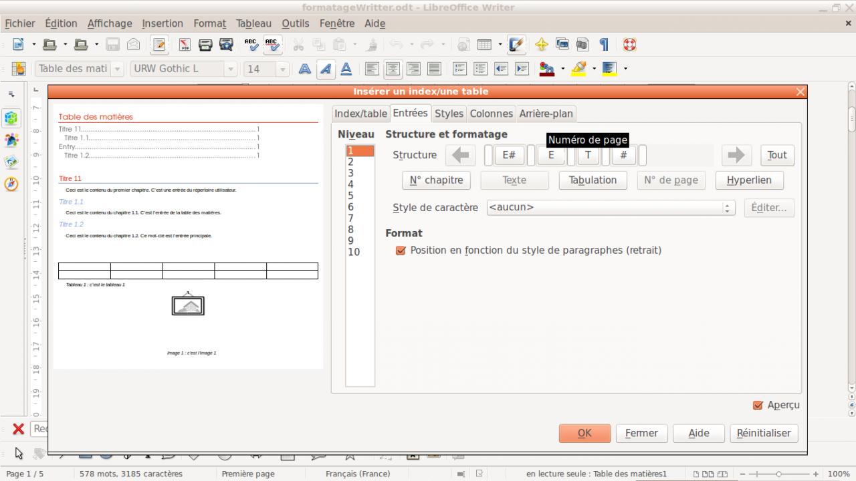Expand the background color dropdown arrow
The width and height of the screenshot is (856, 481).
[x=625, y=69]
